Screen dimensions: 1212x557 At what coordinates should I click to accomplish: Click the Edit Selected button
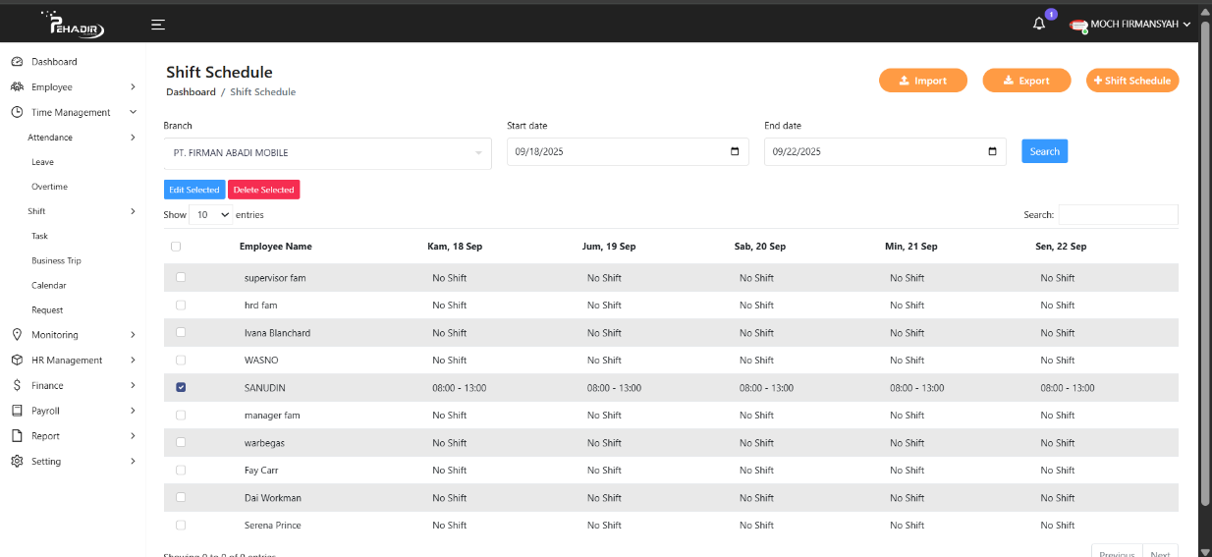pos(194,190)
